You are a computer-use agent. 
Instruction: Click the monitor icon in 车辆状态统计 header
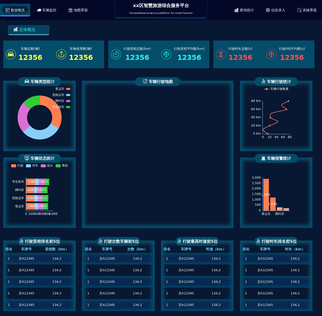(x=27, y=158)
